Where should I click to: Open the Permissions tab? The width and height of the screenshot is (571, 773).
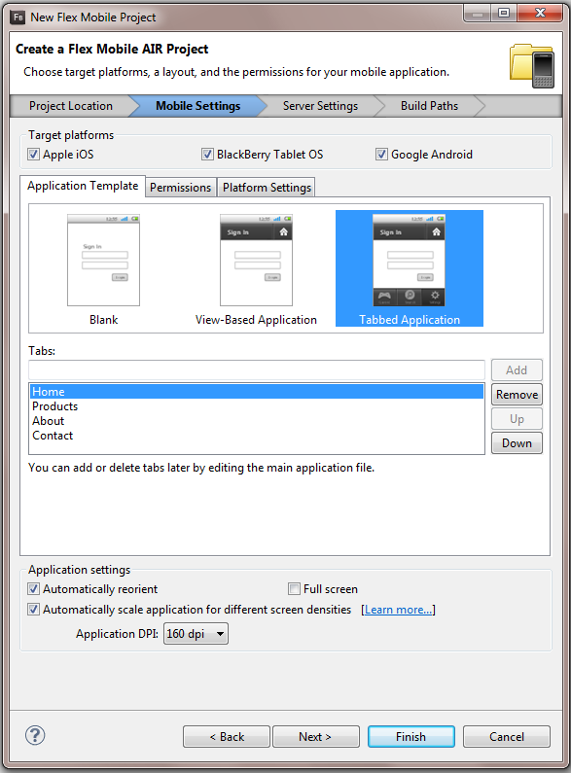181,188
